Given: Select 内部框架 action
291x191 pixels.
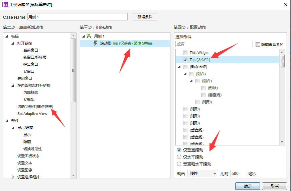Looking at the screenshot, I should tap(31, 92).
